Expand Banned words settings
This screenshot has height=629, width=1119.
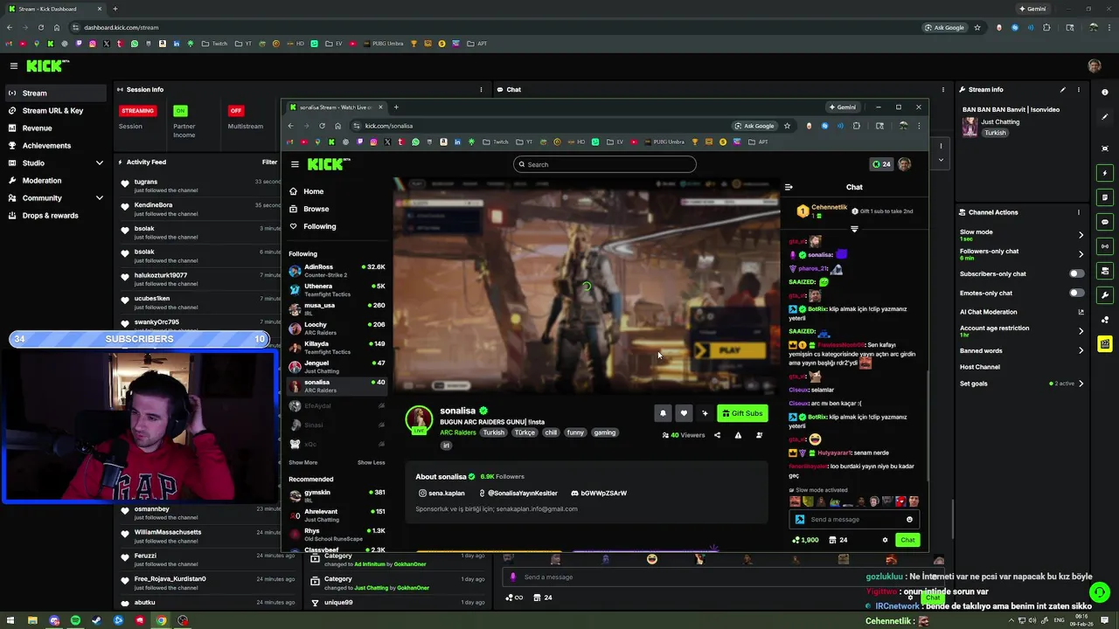click(x=1081, y=350)
